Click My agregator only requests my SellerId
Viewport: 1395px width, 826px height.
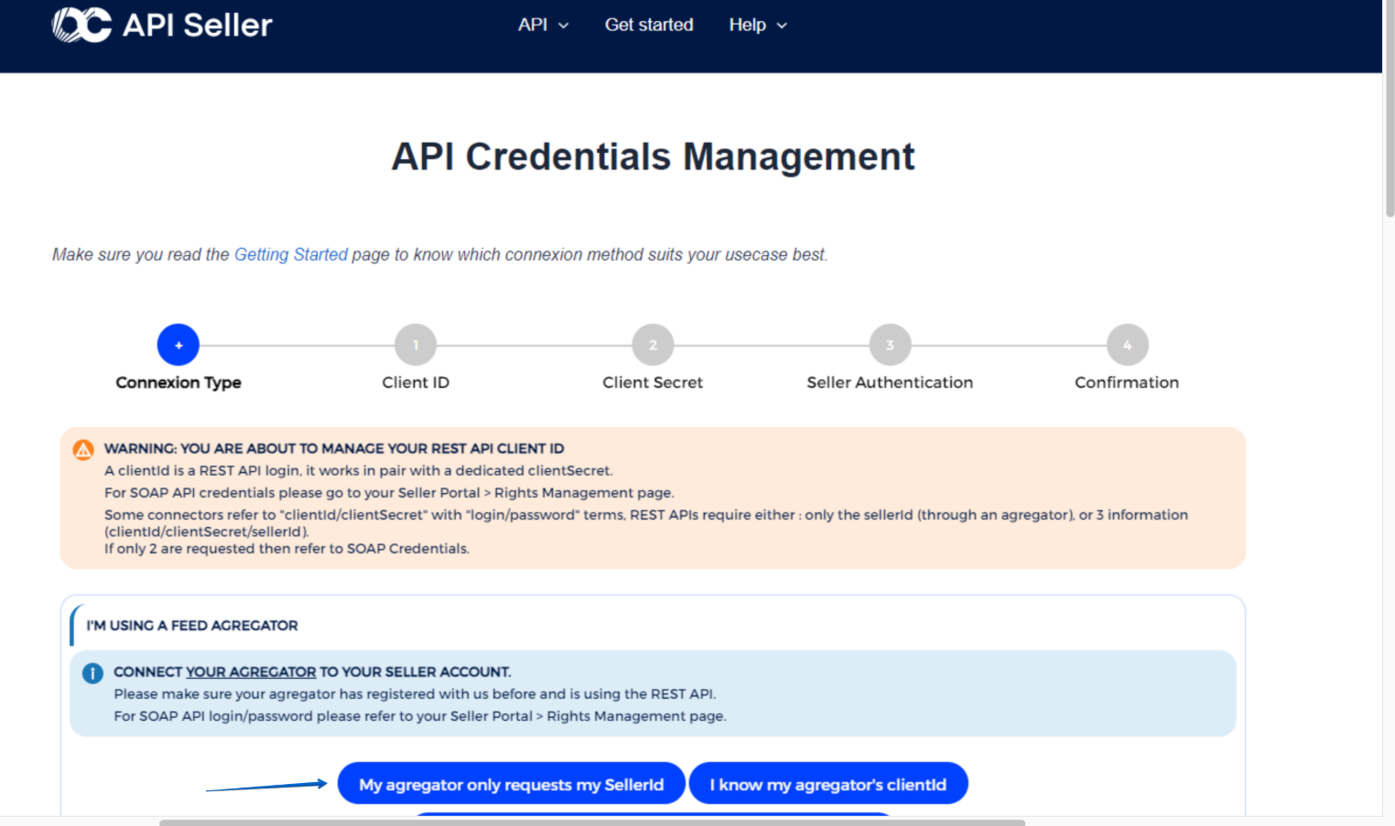[511, 784]
